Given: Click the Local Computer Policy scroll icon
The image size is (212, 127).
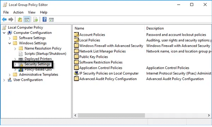Looking at the screenshot, I should pyautogui.click(x=4, y=28).
